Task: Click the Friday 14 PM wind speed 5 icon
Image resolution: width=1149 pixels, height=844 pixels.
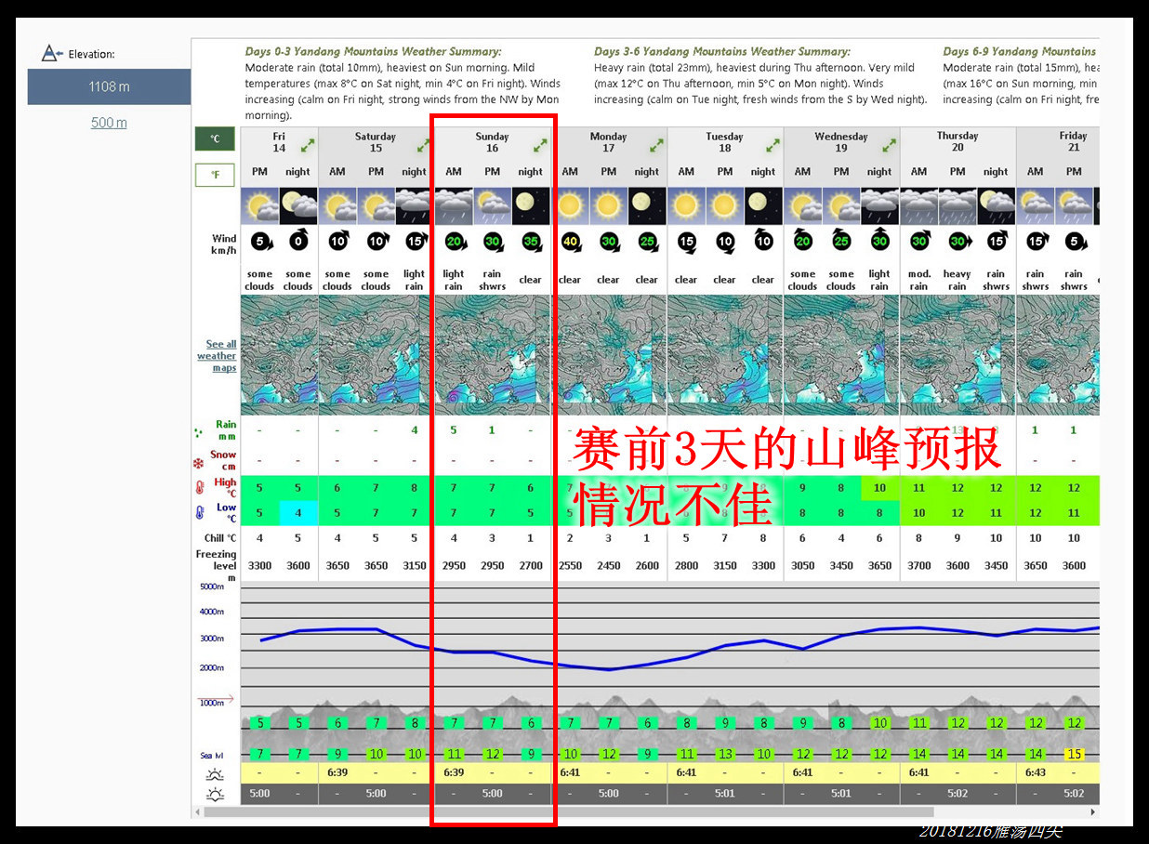Action: [260, 242]
